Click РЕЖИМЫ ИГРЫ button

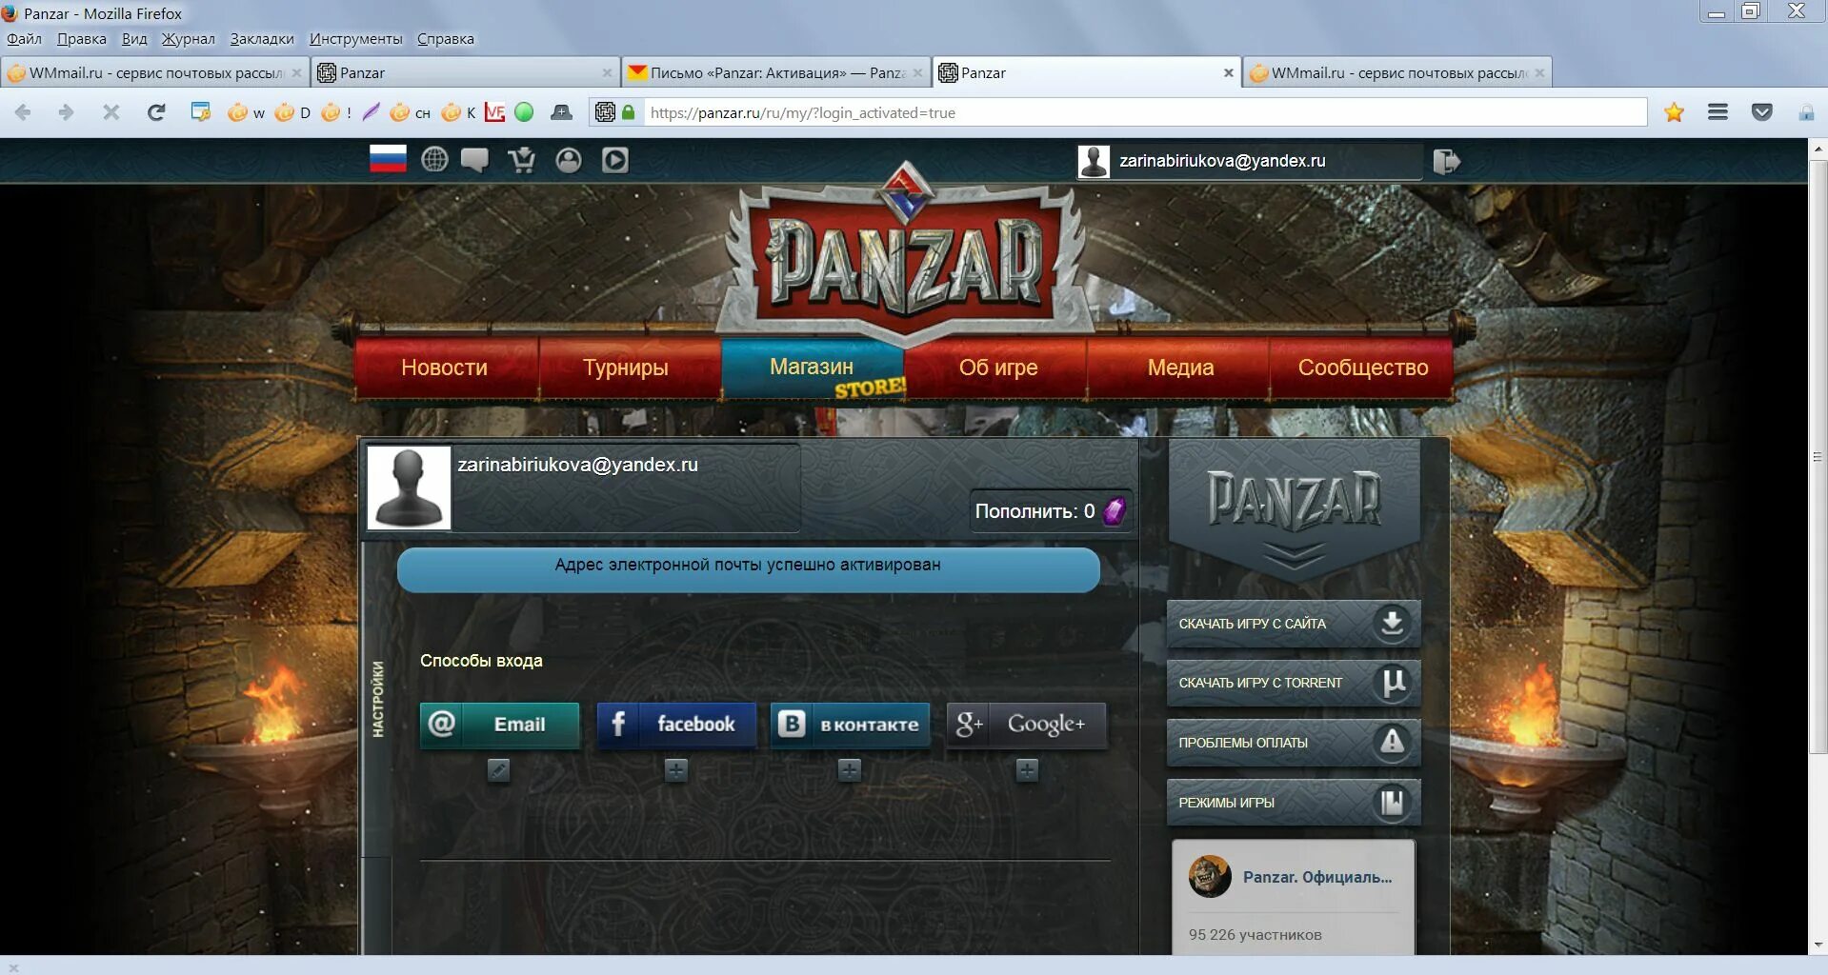(x=1294, y=803)
